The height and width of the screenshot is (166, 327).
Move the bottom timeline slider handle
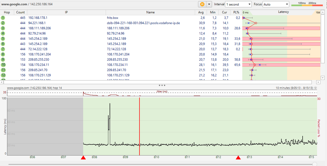[315, 164]
